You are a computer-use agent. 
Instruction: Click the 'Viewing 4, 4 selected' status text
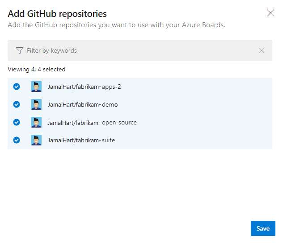point(37,69)
